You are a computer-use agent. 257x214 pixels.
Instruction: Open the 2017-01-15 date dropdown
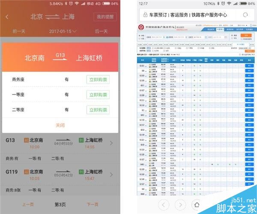pos(63,31)
